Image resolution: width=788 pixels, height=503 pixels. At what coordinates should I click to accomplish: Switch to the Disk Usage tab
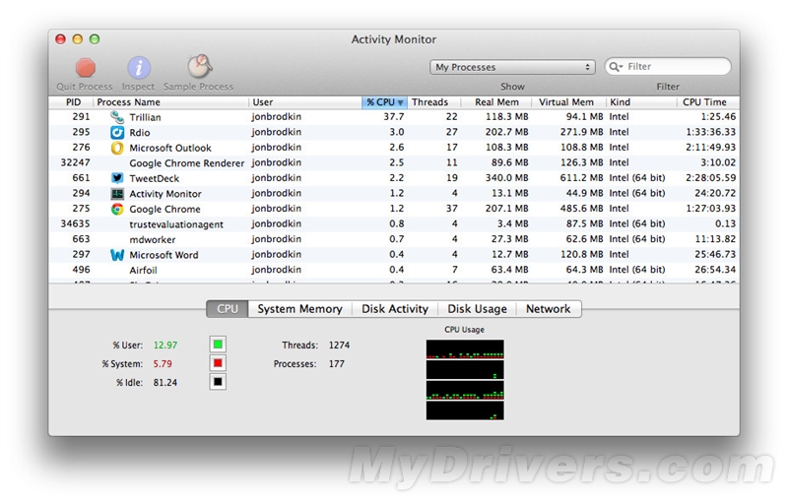coord(477,309)
